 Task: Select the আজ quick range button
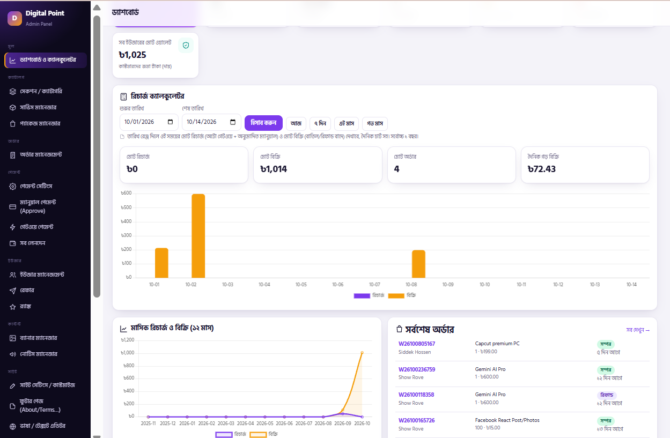296,123
